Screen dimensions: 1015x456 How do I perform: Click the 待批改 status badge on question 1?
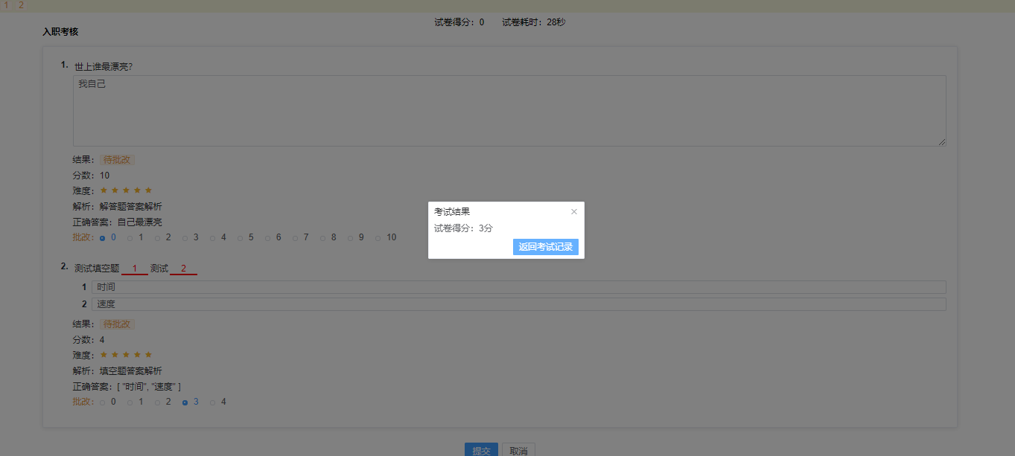pyautogui.click(x=116, y=159)
